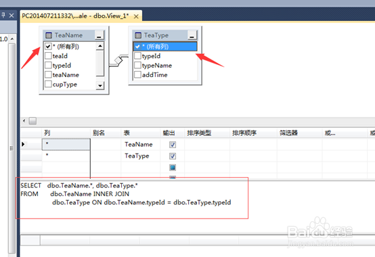Click the 排序顺序 column header
The width and height of the screenshot is (375, 257).
(x=253, y=133)
